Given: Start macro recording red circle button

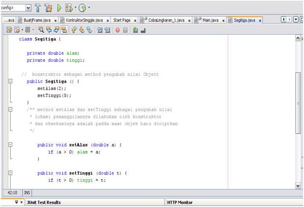Looking at the screenshot, I should [x=117, y=30].
